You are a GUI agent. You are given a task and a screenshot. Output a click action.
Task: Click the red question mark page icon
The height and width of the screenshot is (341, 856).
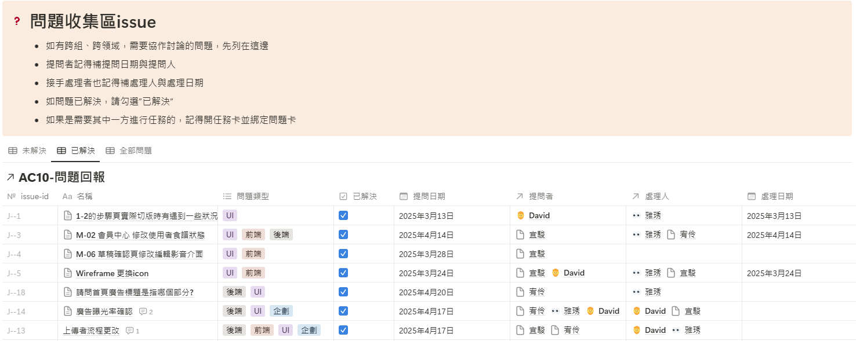pos(17,21)
